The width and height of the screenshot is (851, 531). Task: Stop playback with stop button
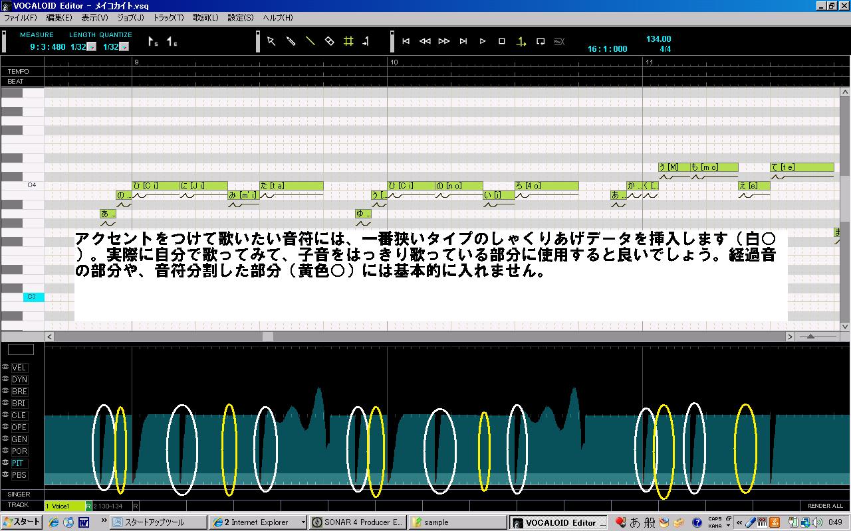click(x=502, y=41)
